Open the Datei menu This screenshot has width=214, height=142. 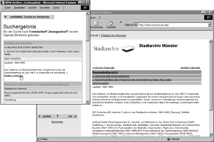pos(8,7)
